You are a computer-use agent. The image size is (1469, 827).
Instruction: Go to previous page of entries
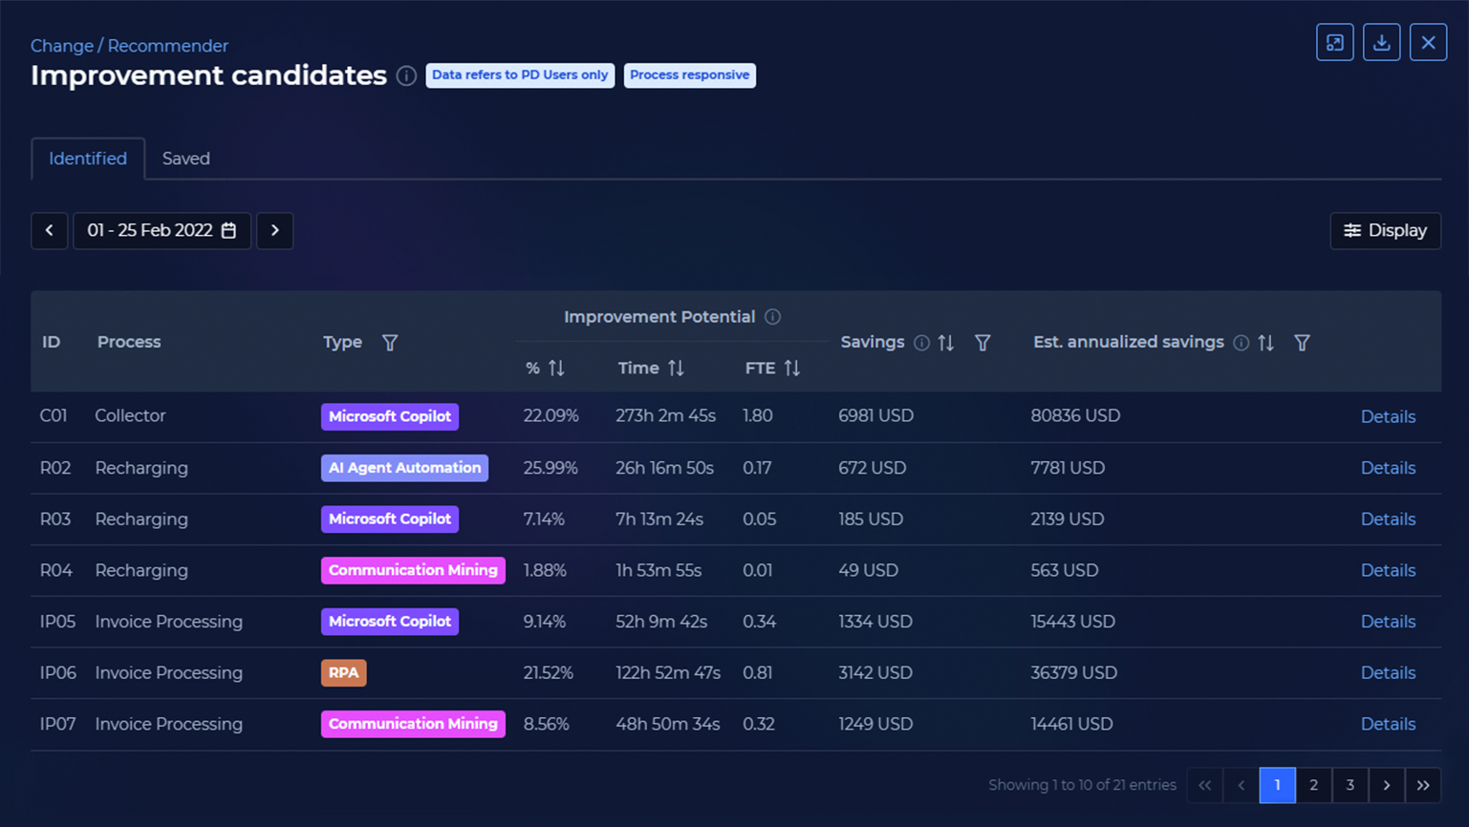(1242, 785)
